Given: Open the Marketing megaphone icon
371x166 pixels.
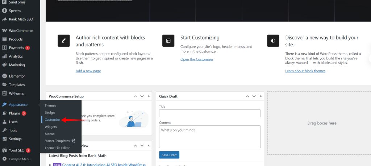Looking at the screenshot, I should [4, 65].
